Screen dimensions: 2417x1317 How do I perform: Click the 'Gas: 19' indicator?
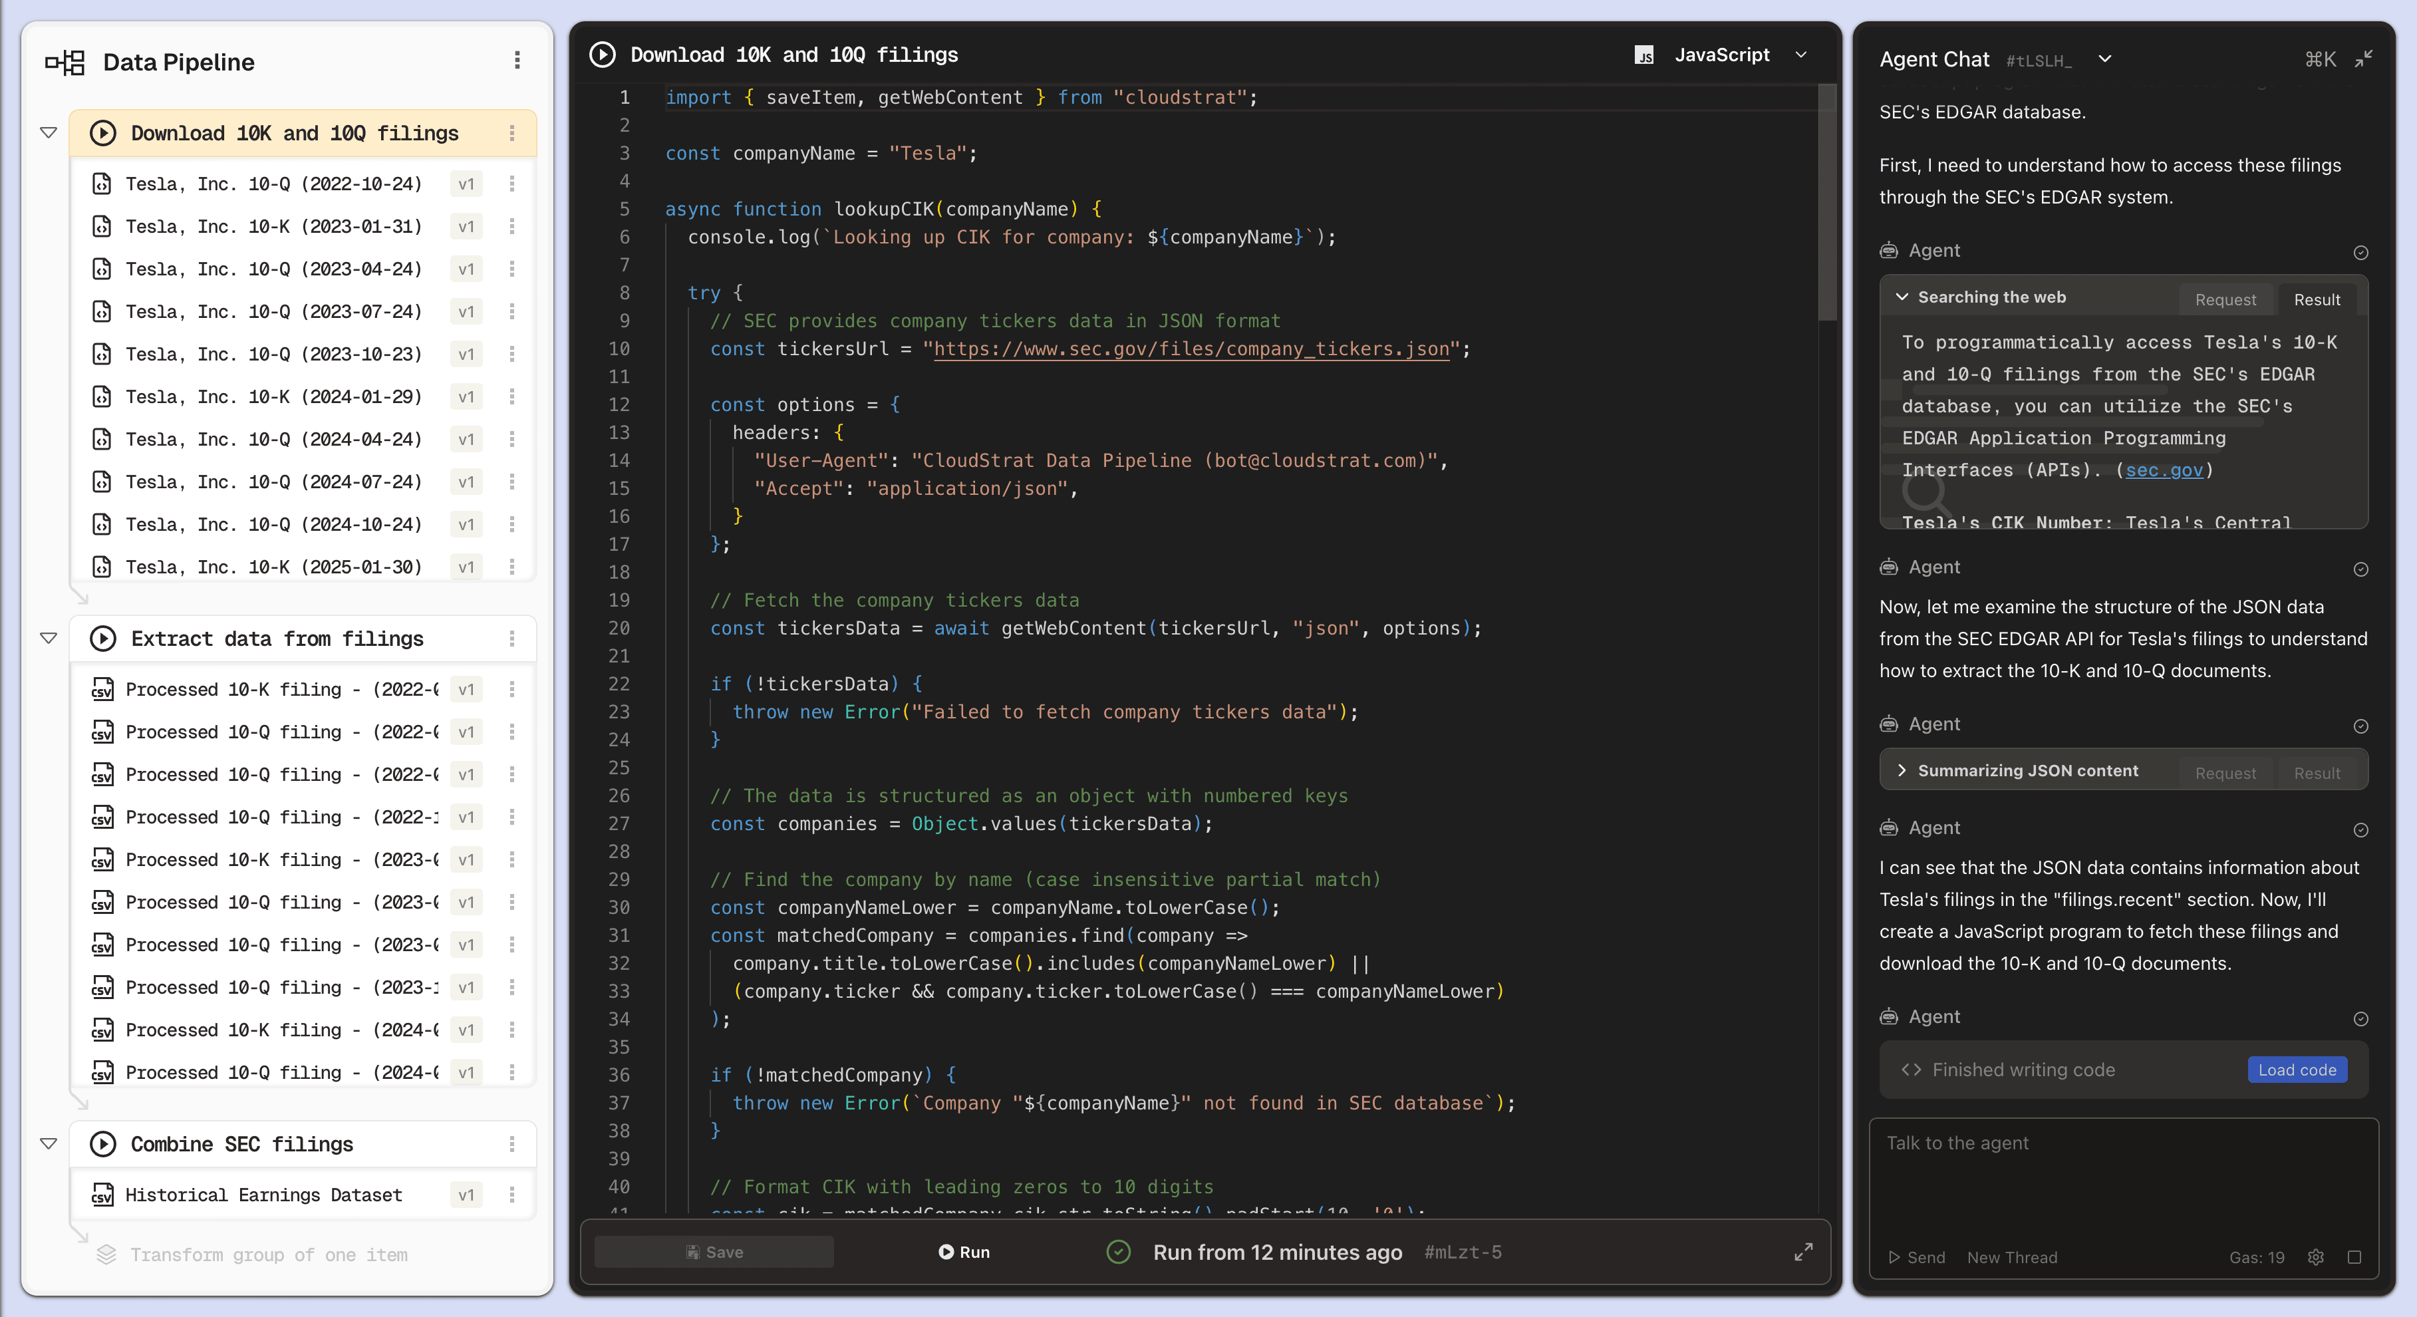click(x=2257, y=1257)
